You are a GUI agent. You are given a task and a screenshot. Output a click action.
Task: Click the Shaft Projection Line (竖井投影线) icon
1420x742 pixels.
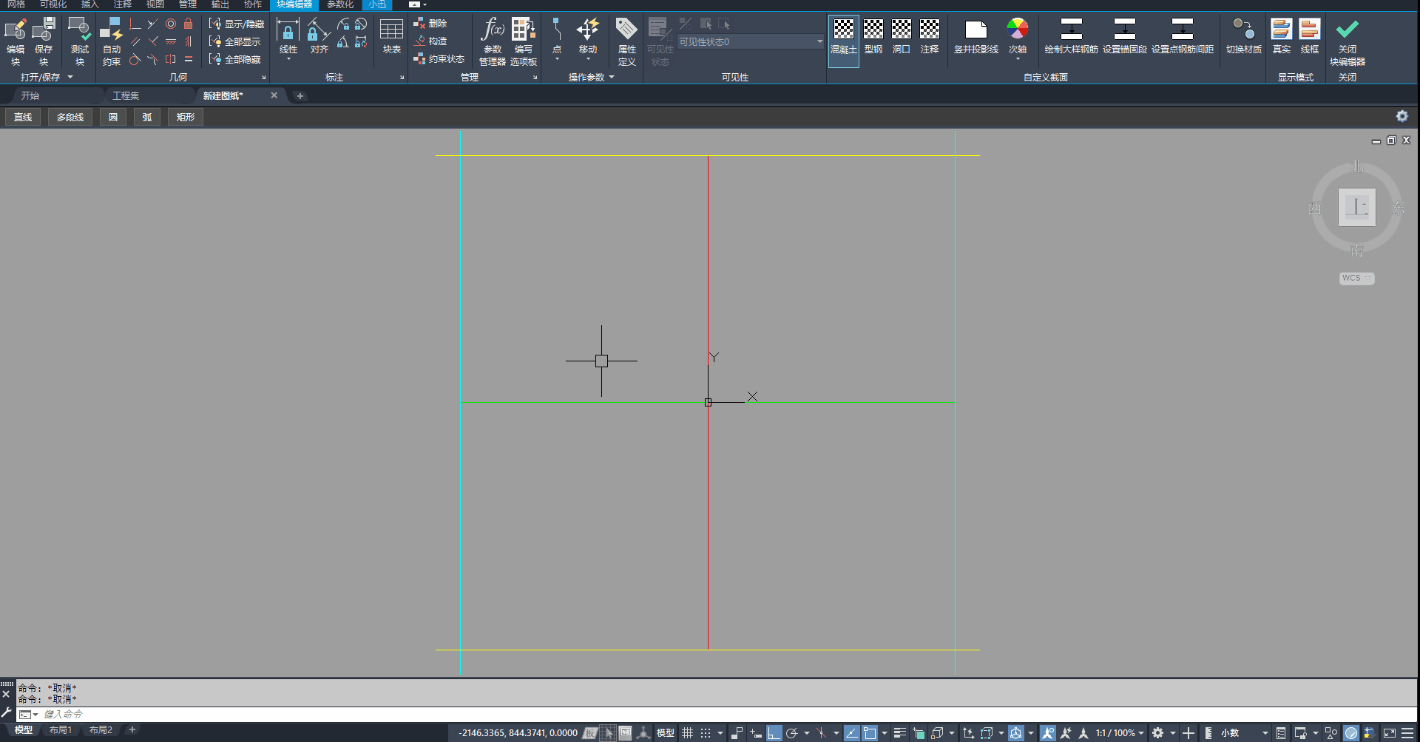pyautogui.click(x=976, y=30)
